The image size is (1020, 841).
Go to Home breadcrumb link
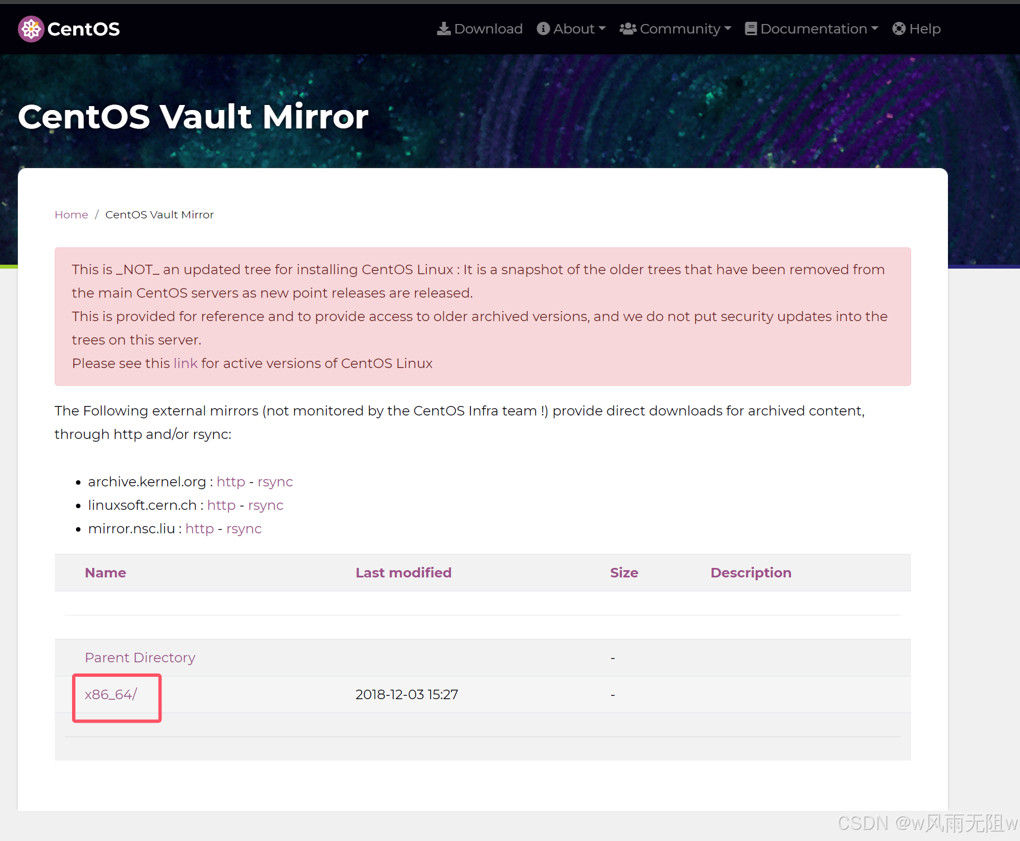72,214
